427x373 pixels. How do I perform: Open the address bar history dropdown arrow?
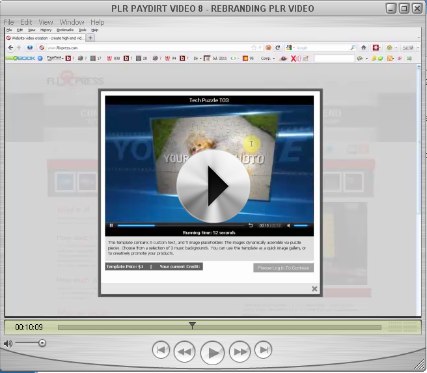coord(260,48)
